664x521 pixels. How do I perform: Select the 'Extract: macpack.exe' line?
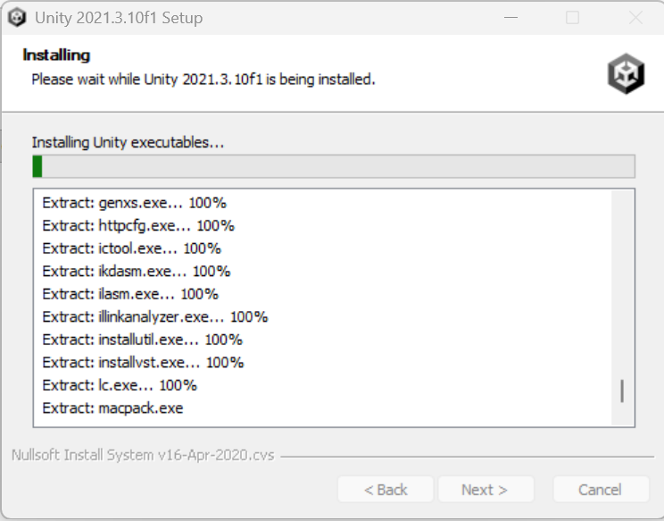[x=112, y=408]
